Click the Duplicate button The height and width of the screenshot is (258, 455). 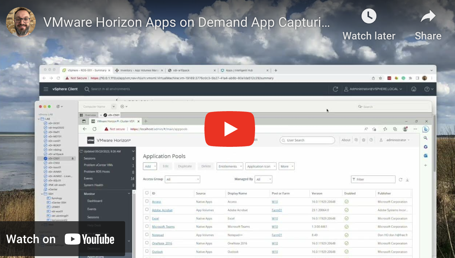(x=185, y=166)
